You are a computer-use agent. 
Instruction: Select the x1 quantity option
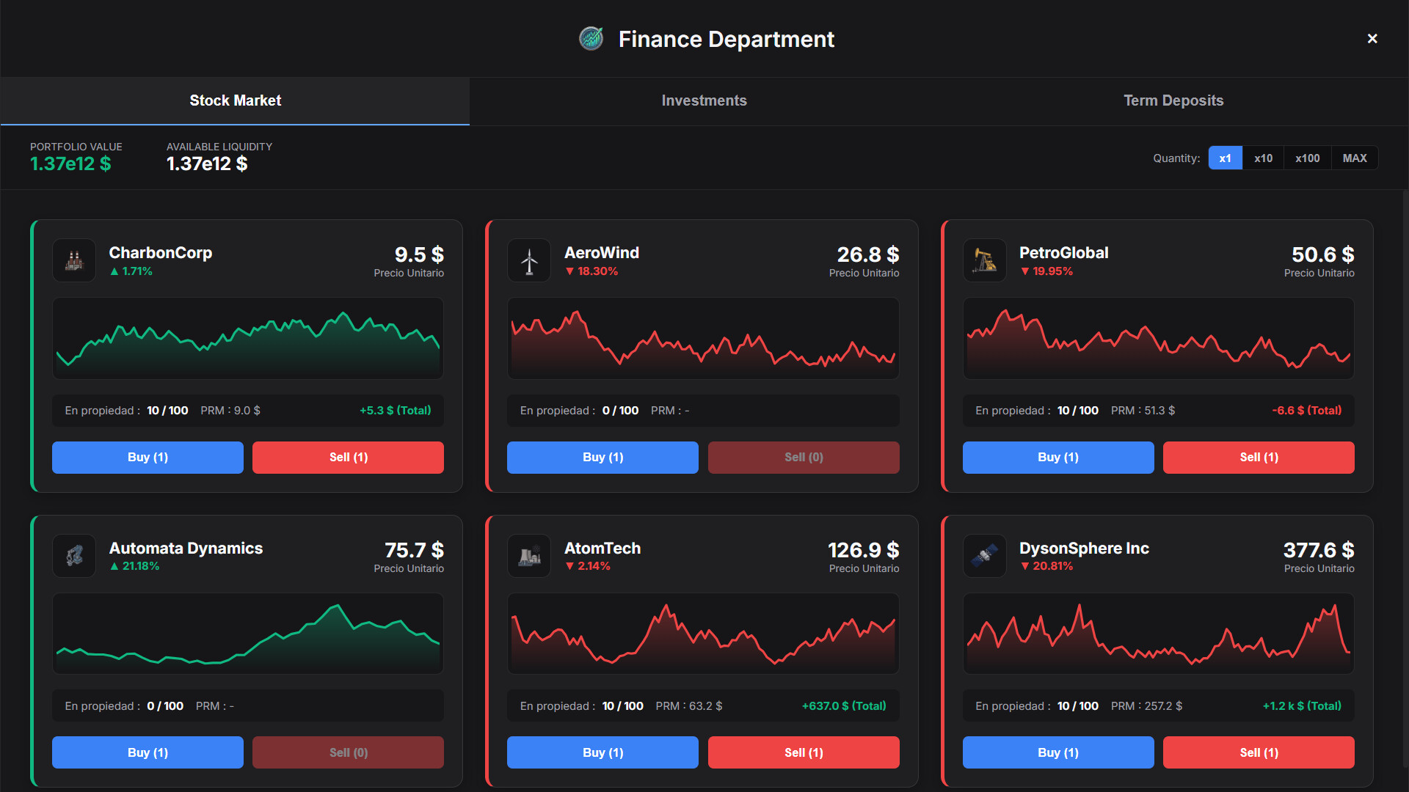1226,158
